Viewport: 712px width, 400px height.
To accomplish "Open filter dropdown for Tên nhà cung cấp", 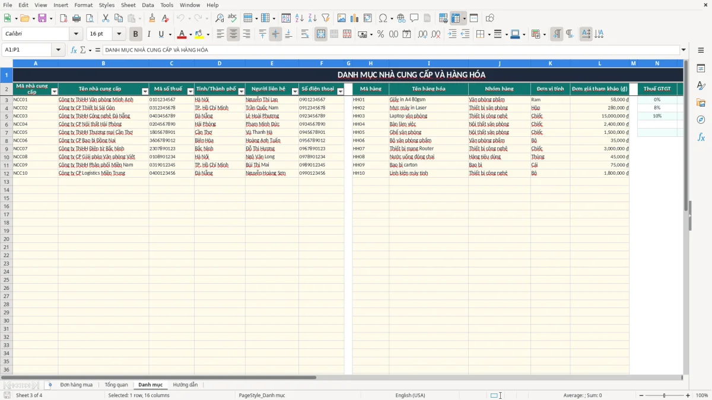I will click(x=145, y=91).
